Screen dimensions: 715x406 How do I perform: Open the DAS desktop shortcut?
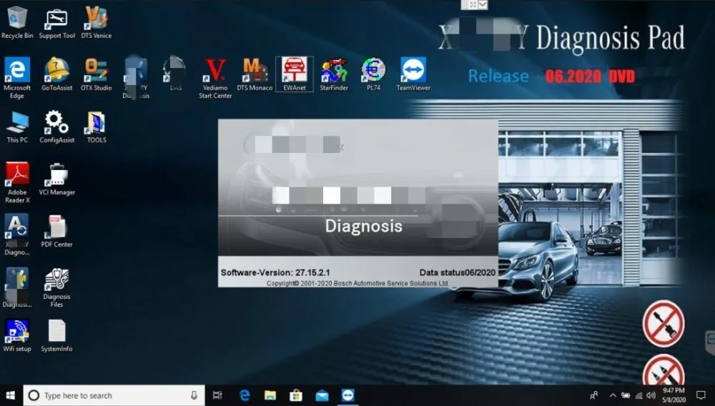pos(175,74)
